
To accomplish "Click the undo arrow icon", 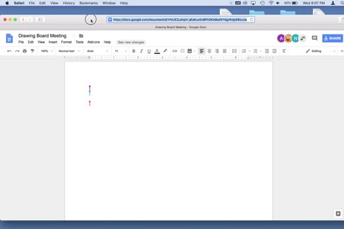I will [10, 51].
